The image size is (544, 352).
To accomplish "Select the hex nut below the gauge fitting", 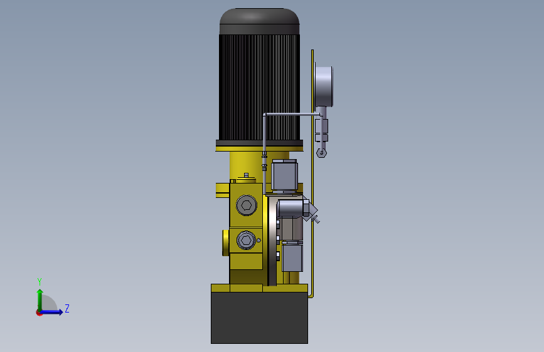I will pos(322,153).
